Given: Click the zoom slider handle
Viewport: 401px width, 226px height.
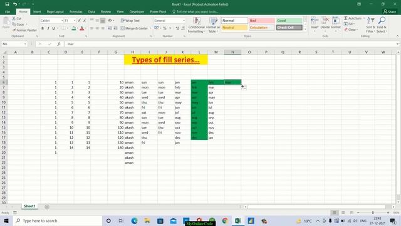Looking at the screenshot, I should coord(373,213).
